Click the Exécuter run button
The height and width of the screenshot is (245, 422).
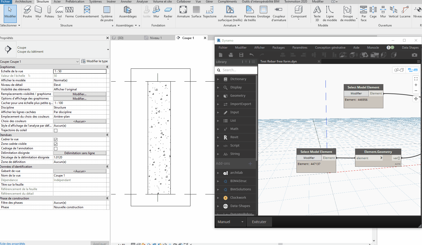click(259, 222)
